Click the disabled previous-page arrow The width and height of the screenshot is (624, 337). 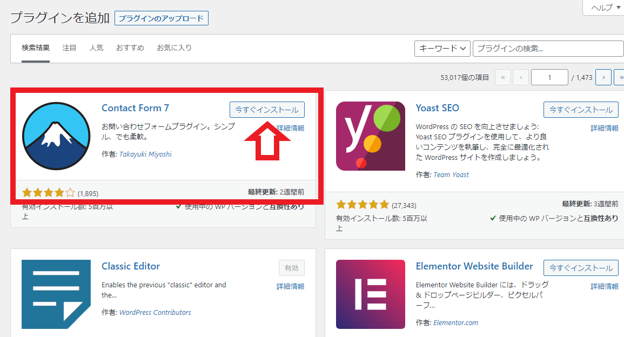pyautogui.click(x=521, y=77)
